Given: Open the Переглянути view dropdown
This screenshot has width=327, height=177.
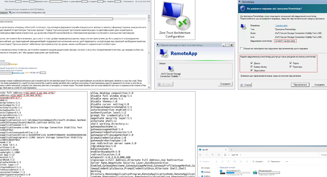Looking at the screenshot, I should [x=275, y=162].
